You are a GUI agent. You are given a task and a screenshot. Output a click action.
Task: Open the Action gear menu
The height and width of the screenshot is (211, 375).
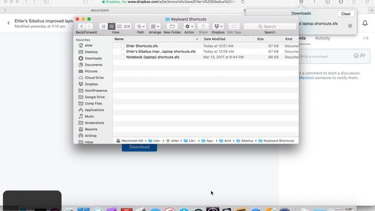pyautogui.click(x=189, y=26)
